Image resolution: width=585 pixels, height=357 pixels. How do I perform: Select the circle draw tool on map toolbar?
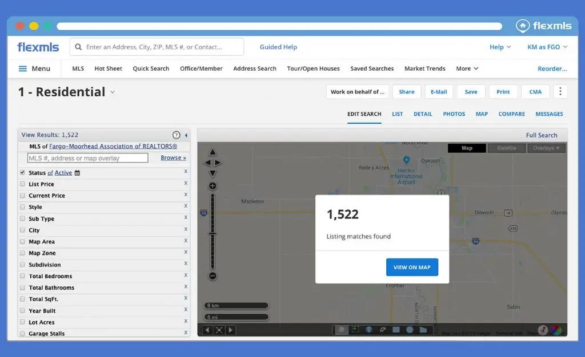(410, 330)
